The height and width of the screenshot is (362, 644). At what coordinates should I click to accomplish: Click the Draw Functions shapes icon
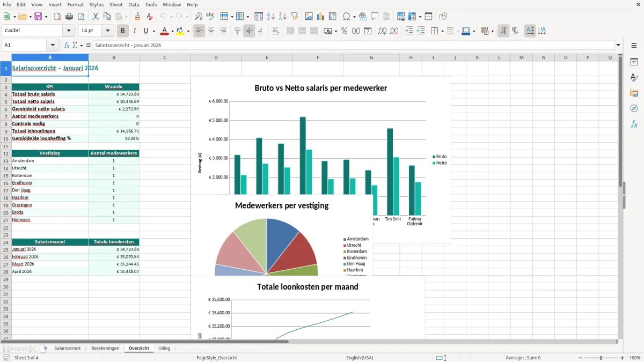(443, 17)
